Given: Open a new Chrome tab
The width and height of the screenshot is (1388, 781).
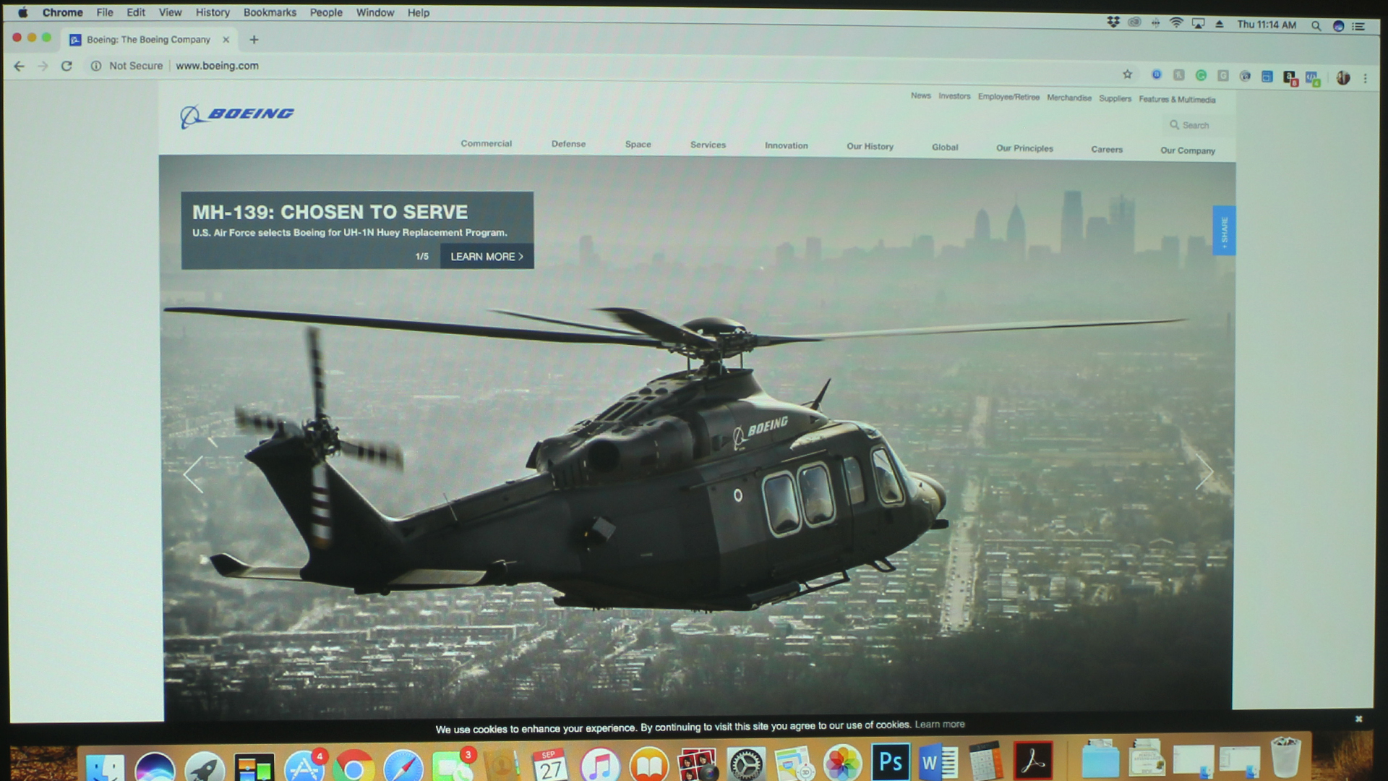Looking at the screenshot, I should tap(254, 40).
